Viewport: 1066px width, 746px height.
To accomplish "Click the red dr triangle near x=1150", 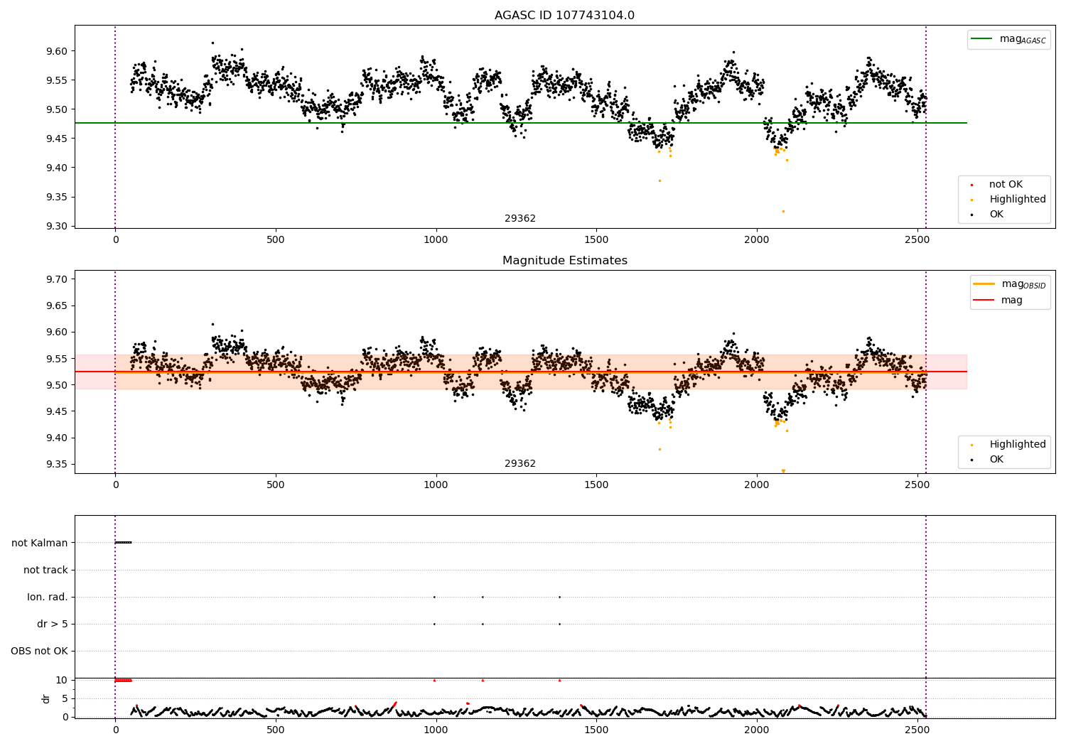I will [x=483, y=680].
